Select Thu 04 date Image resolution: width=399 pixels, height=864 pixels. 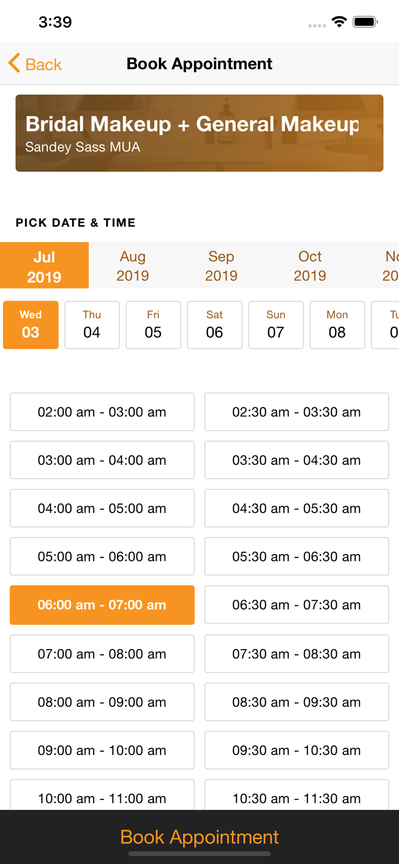click(x=92, y=325)
